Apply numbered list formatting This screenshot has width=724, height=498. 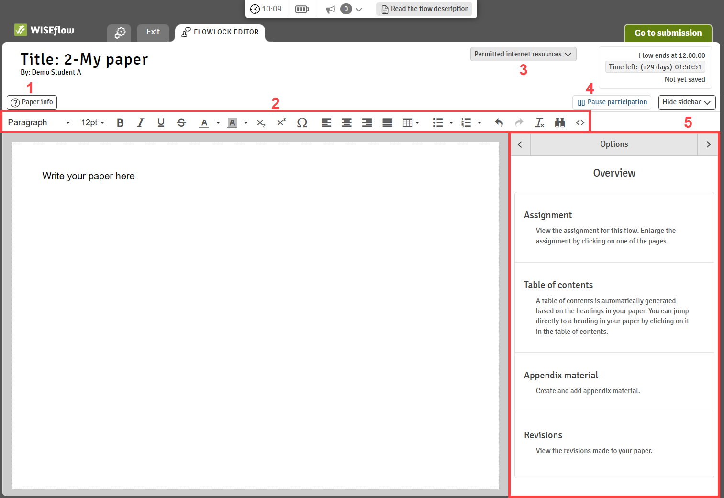pyautogui.click(x=466, y=122)
